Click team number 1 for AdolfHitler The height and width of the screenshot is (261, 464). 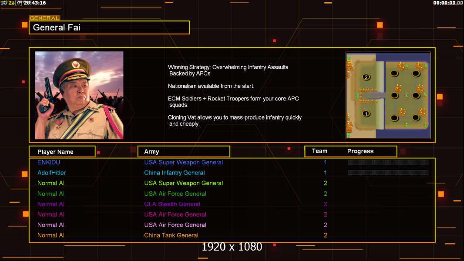(x=325, y=173)
